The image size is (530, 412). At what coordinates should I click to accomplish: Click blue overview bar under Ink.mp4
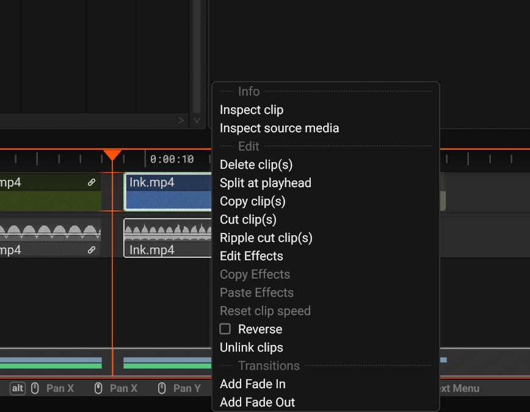pos(167,360)
